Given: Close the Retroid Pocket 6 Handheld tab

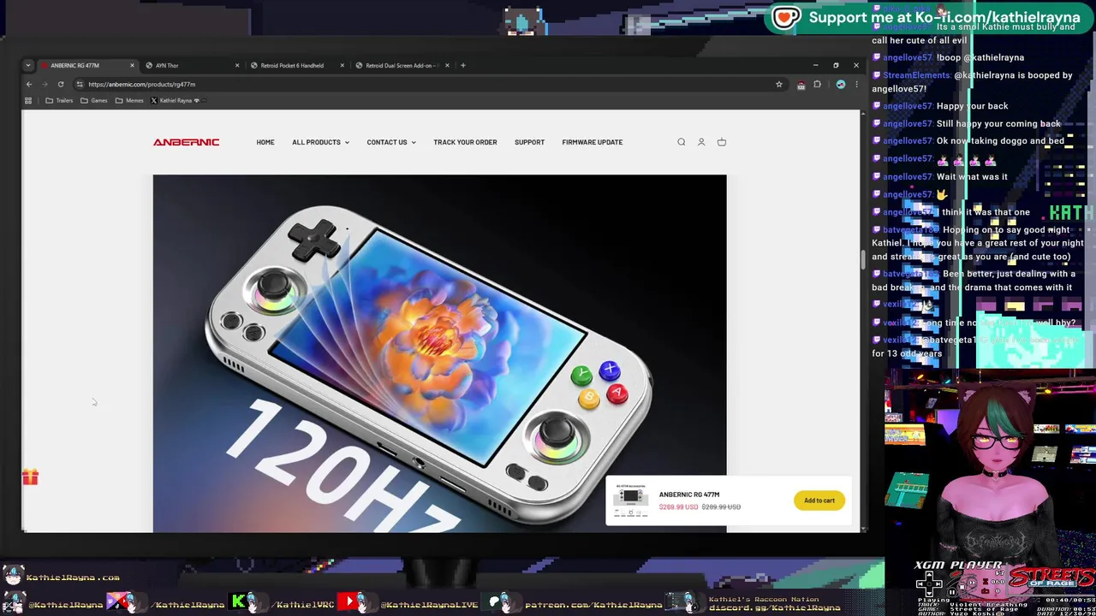Looking at the screenshot, I should [342, 65].
